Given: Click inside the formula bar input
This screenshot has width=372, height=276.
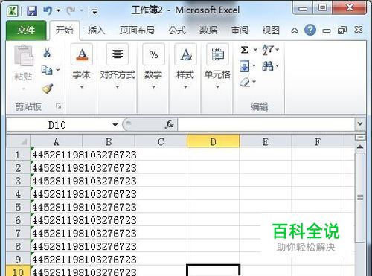Looking at the screenshot, I should [266, 125].
